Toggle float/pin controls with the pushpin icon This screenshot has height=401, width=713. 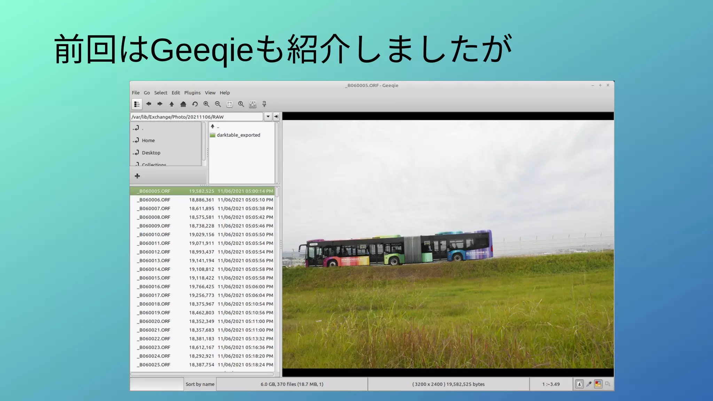pos(264,104)
